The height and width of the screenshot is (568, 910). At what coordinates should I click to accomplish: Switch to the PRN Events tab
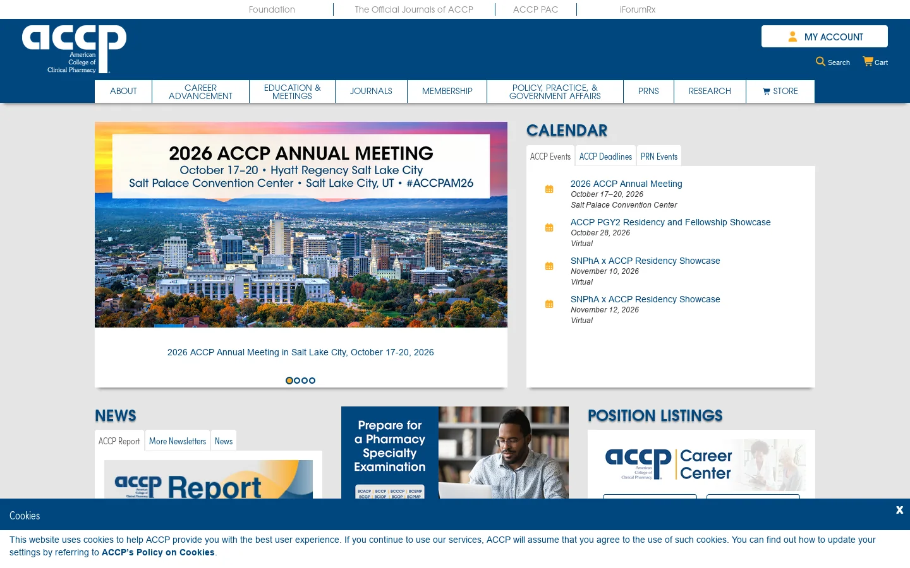pyautogui.click(x=659, y=156)
